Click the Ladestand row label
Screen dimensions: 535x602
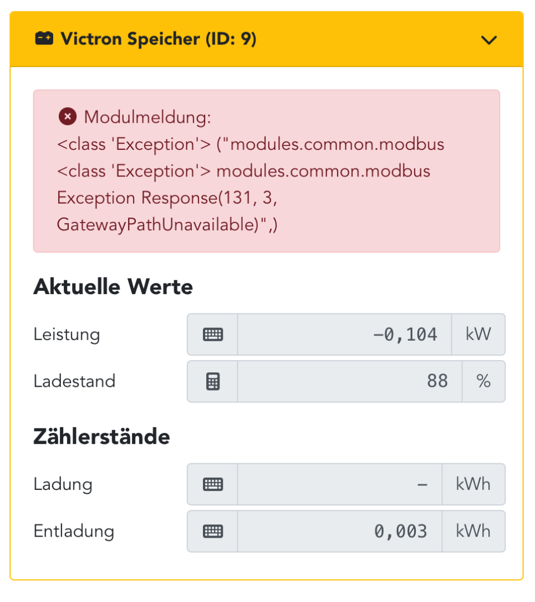click(74, 381)
